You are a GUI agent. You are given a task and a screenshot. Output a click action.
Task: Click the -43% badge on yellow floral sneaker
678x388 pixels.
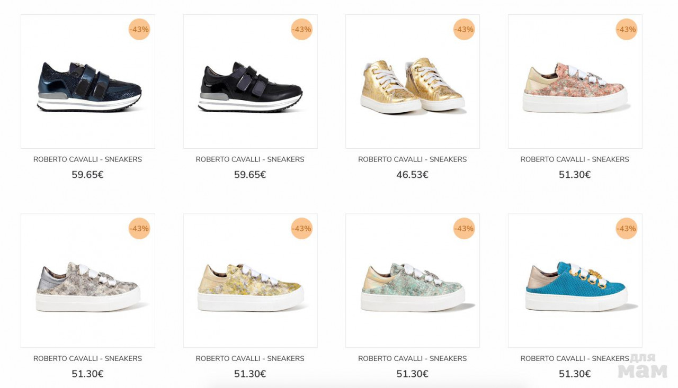tap(302, 229)
